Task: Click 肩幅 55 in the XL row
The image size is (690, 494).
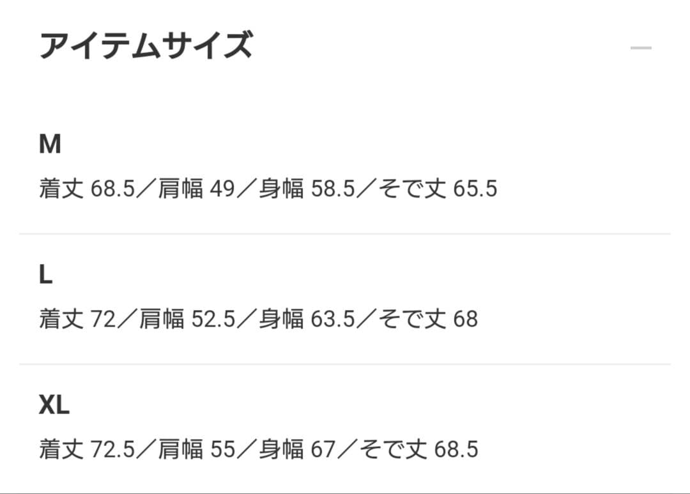Action: (197, 449)
